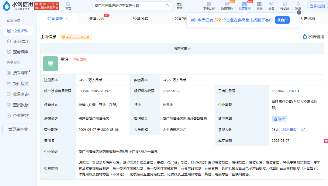Screen dimensions: 328x186
Task: Close the 供需集市 notification popup
Action: coord(299,12)
